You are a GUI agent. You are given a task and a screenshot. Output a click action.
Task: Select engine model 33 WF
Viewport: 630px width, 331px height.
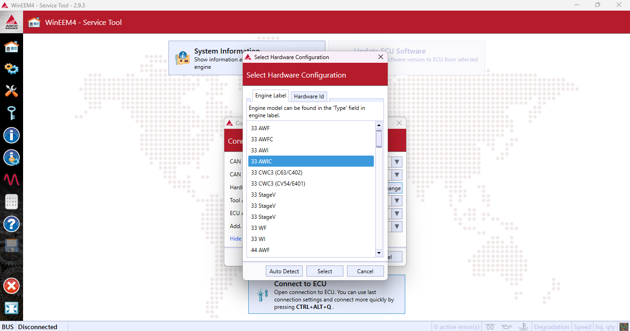311,228
